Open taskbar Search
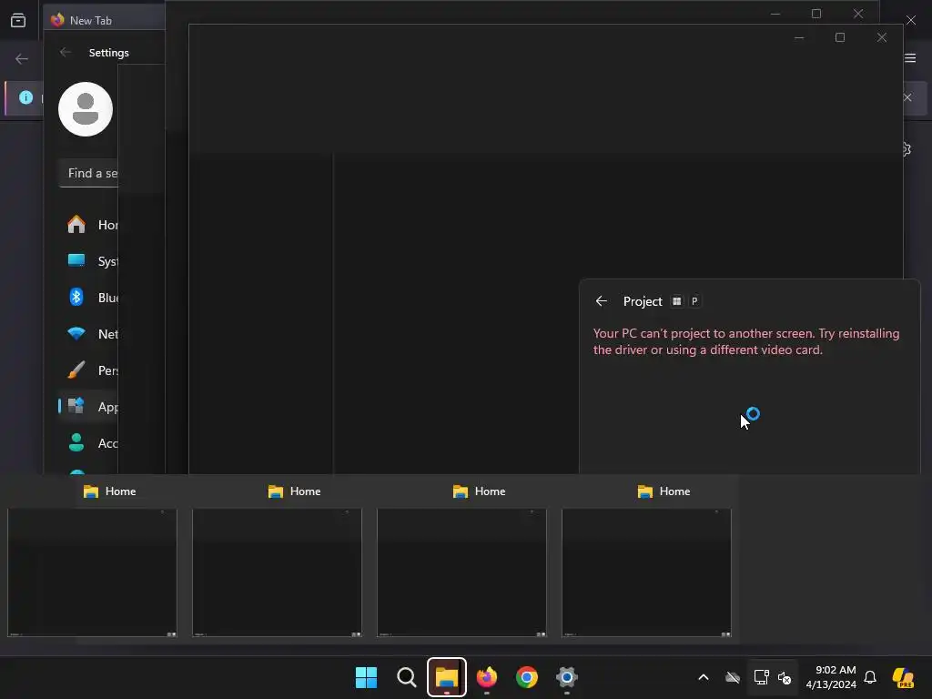The width and height of the screenshot is (932, 699). (407, 677)
